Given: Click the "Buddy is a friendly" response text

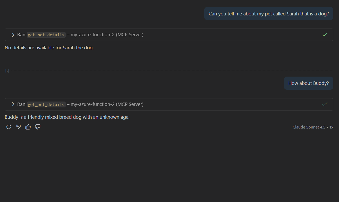Looking at the screenshot, I should pos(67,117).
